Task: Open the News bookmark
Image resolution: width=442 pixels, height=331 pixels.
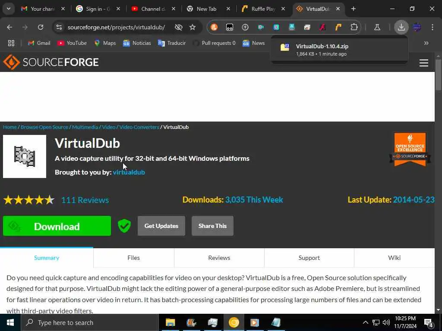Action: [x=254, y=43]
